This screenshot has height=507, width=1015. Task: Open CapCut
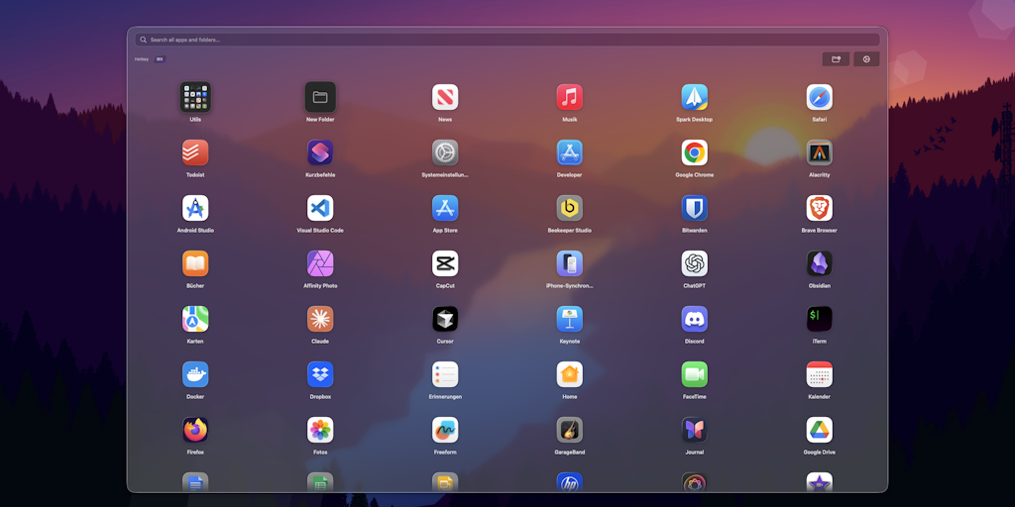[445, 263]
